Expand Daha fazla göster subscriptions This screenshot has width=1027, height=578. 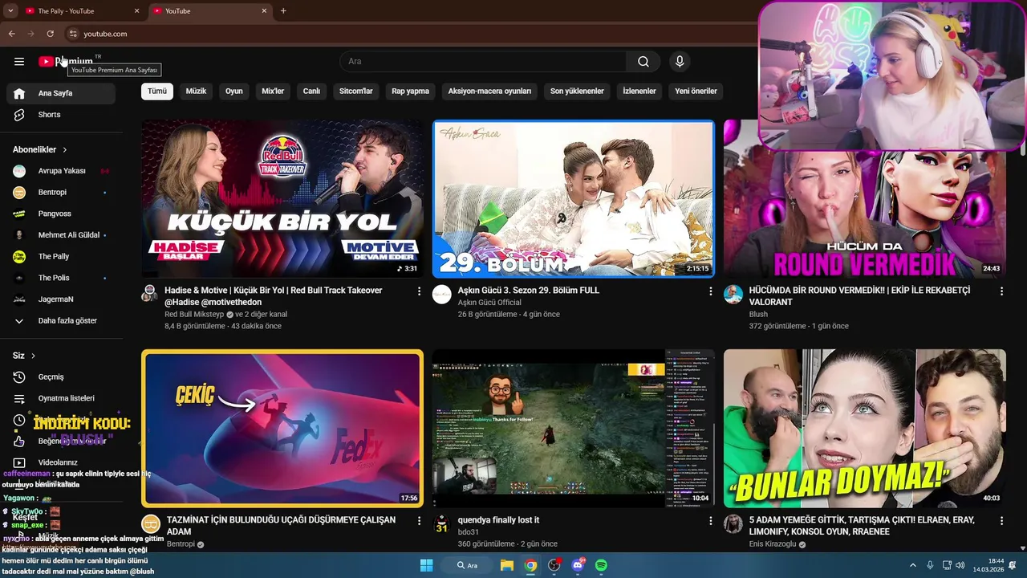pyautogui.click(x=61, y=320)
